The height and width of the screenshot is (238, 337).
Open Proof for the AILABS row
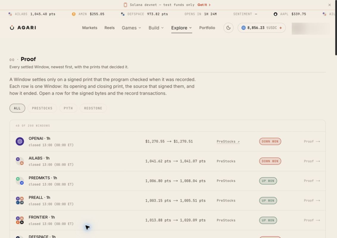312,161
